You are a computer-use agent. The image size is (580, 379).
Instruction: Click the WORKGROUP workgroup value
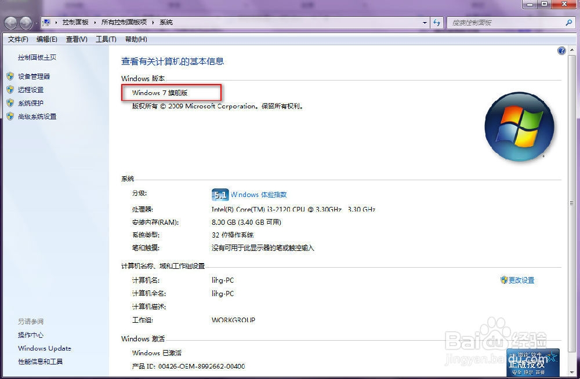click(233, 320)
